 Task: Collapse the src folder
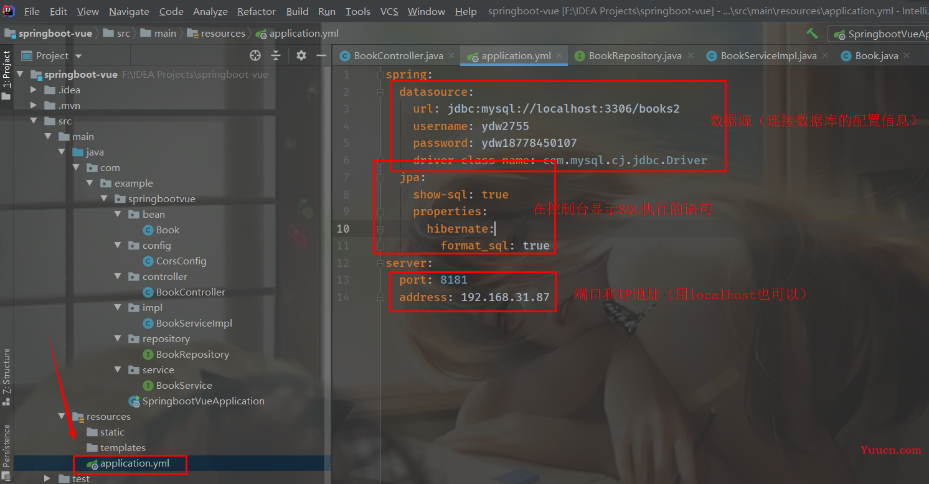[34, 121]
